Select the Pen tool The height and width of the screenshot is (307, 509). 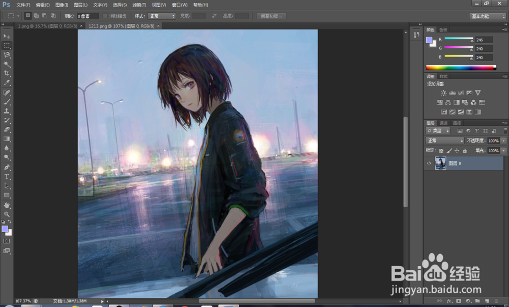(x=7, y=168)
